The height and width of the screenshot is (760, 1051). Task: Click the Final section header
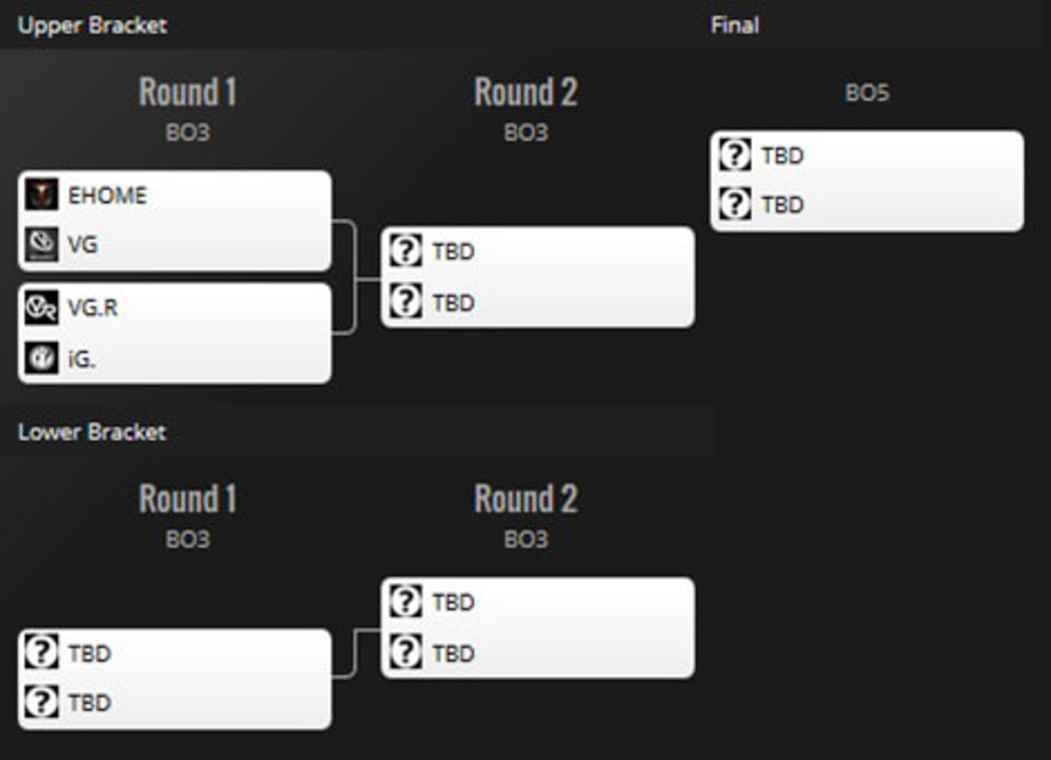735,25
